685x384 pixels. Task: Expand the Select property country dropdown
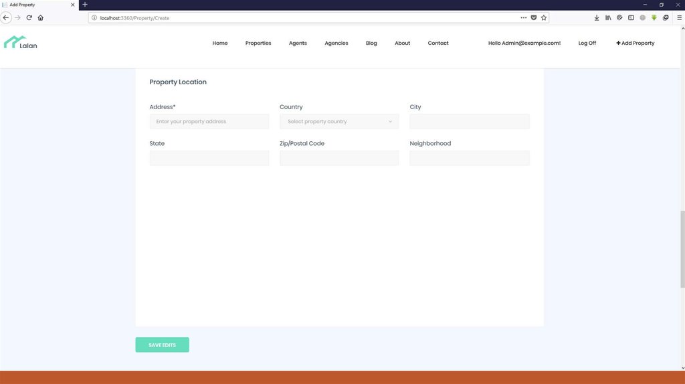tap(339, 122)
